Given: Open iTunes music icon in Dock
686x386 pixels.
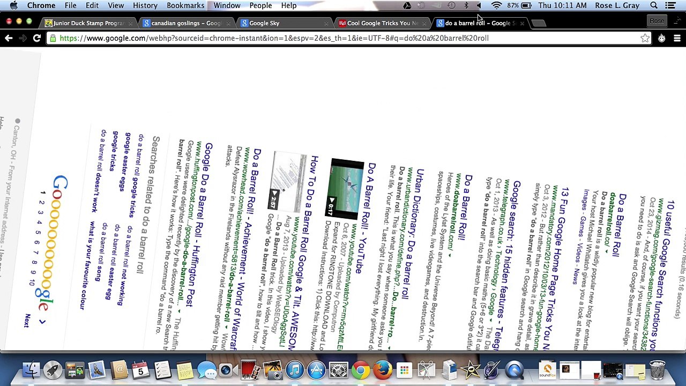Looking at the screenshot, I should click(x=294, y=370).
